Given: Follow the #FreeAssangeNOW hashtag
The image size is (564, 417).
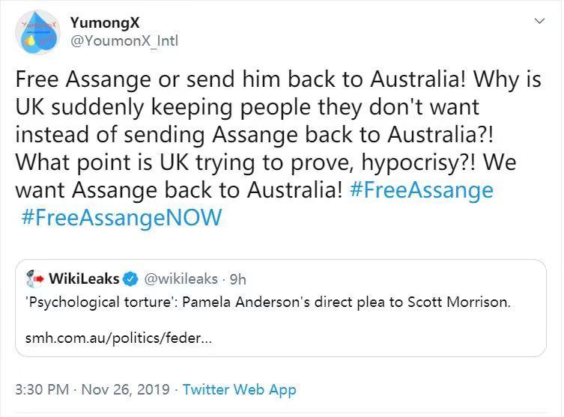Looking at the screenshot, I should (x=121, y=218).
